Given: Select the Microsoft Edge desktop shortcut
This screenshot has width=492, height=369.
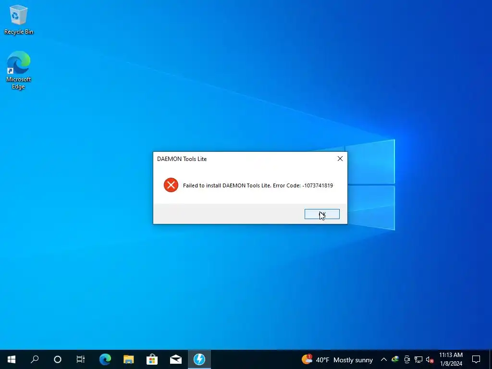Looking at the screenshot, I should click(19, 70).
